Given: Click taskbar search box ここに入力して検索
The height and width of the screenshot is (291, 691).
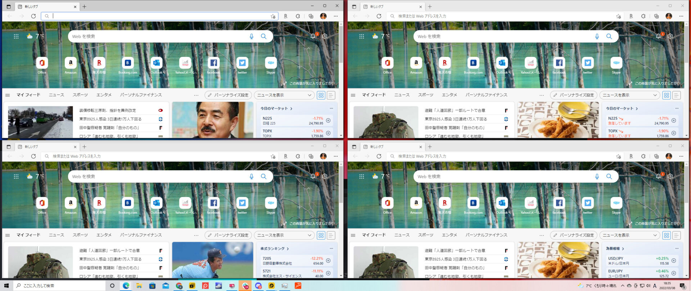Looking at the screenshot, I should point(59,286).
